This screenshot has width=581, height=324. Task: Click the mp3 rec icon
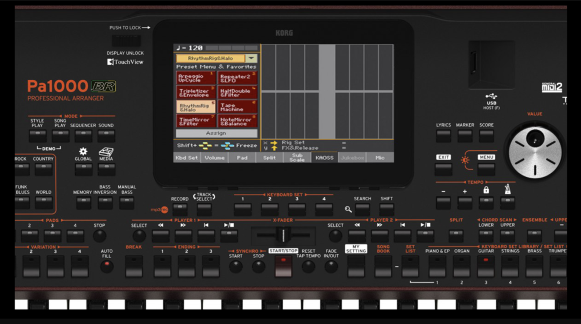pos(159,210)
